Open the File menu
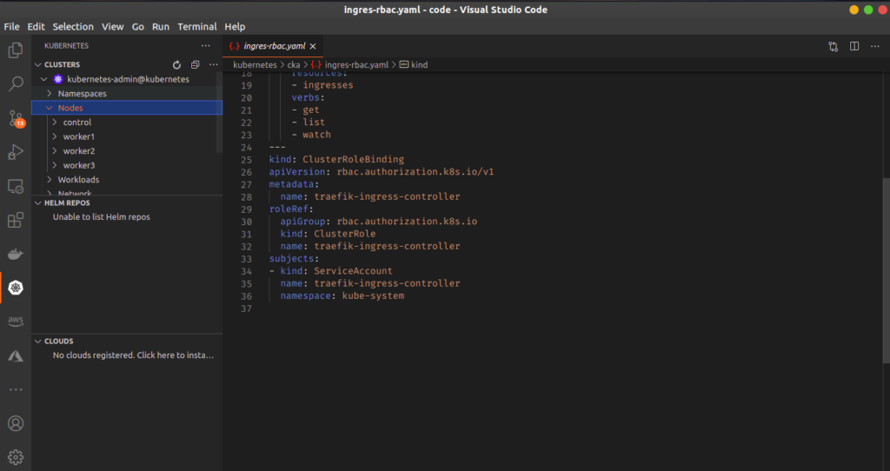The width and height of the screenshot is (890, 471). [11, 27]
